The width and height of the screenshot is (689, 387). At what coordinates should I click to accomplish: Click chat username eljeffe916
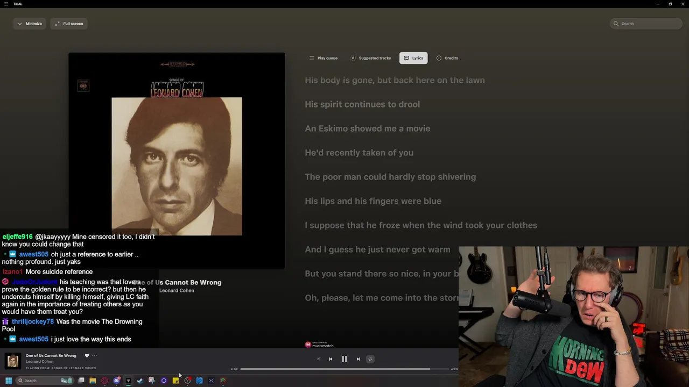[x=17, y=236]
